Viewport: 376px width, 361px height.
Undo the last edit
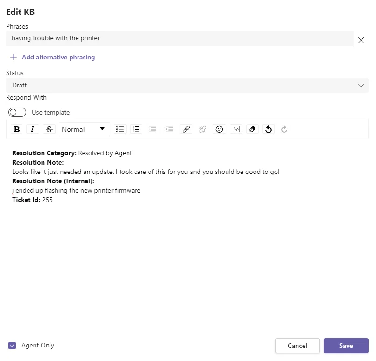pos(269,130)
